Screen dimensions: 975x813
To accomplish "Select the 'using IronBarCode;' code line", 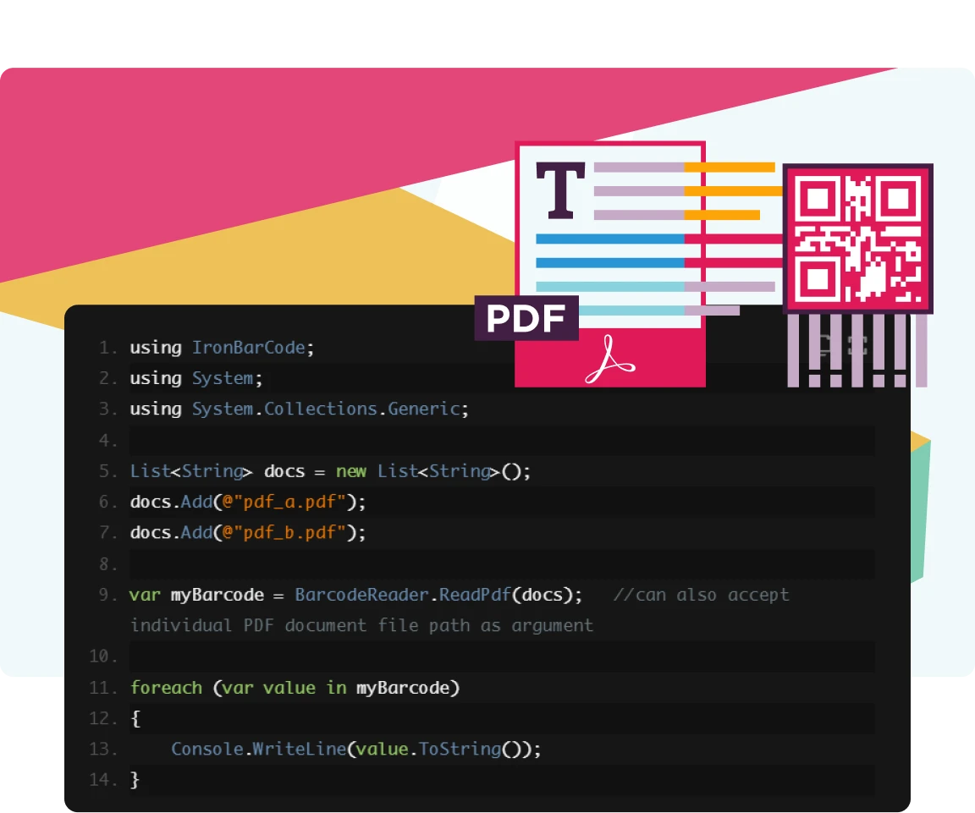I will pos(222,348).
